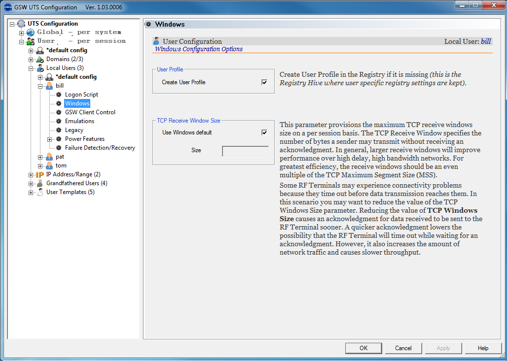Click the "Local User: bill" label
This screenshot has height=361, width=507.
pos(468,41)
